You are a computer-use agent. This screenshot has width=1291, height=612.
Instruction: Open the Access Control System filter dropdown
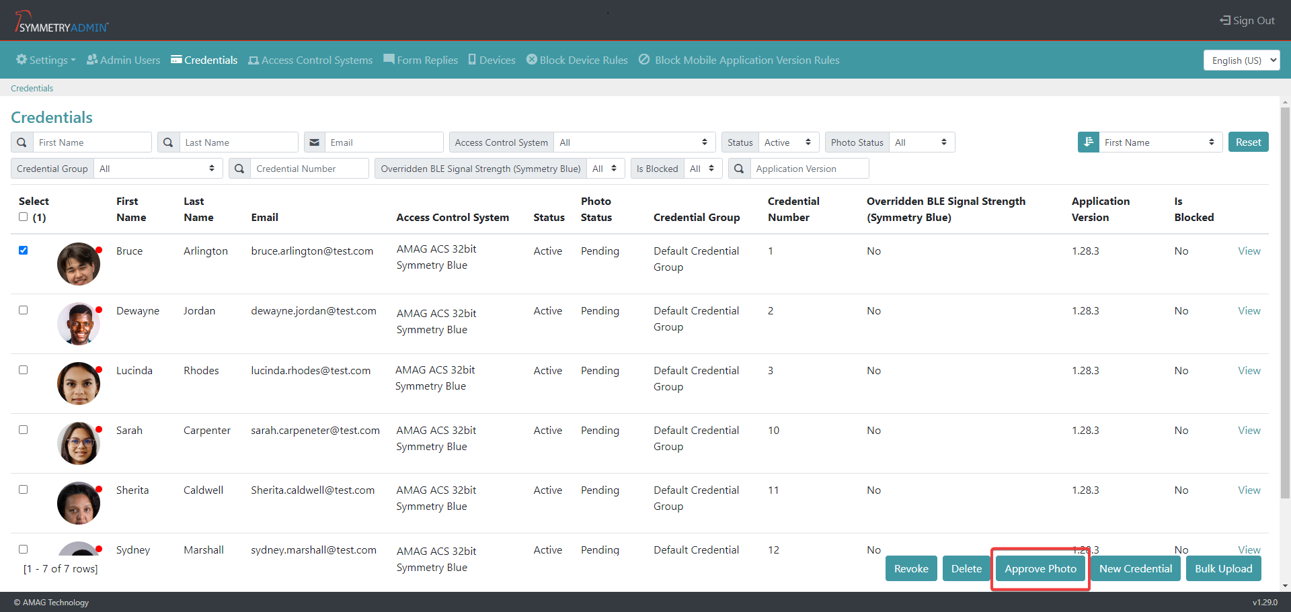click(635, 142)
